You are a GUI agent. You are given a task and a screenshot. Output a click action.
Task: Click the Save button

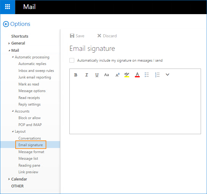(x=77, y=36)
